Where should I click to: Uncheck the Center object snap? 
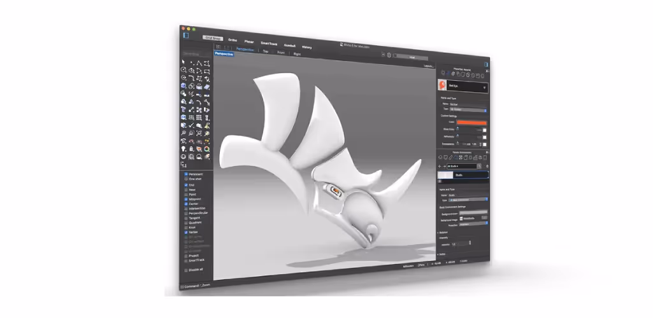tap(186, 204)
